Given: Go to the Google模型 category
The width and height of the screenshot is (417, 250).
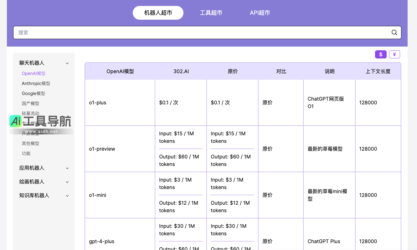Looking at the screenshot, I should (x=33, y=93).
